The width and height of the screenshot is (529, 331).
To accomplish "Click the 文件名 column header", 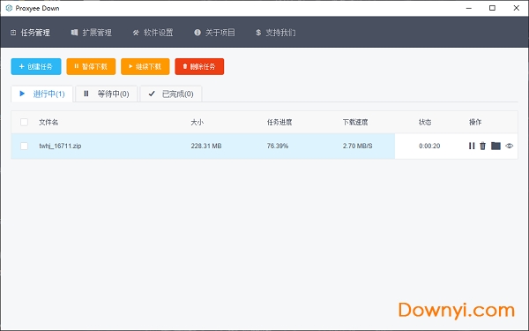I will (x=48, y=123).
